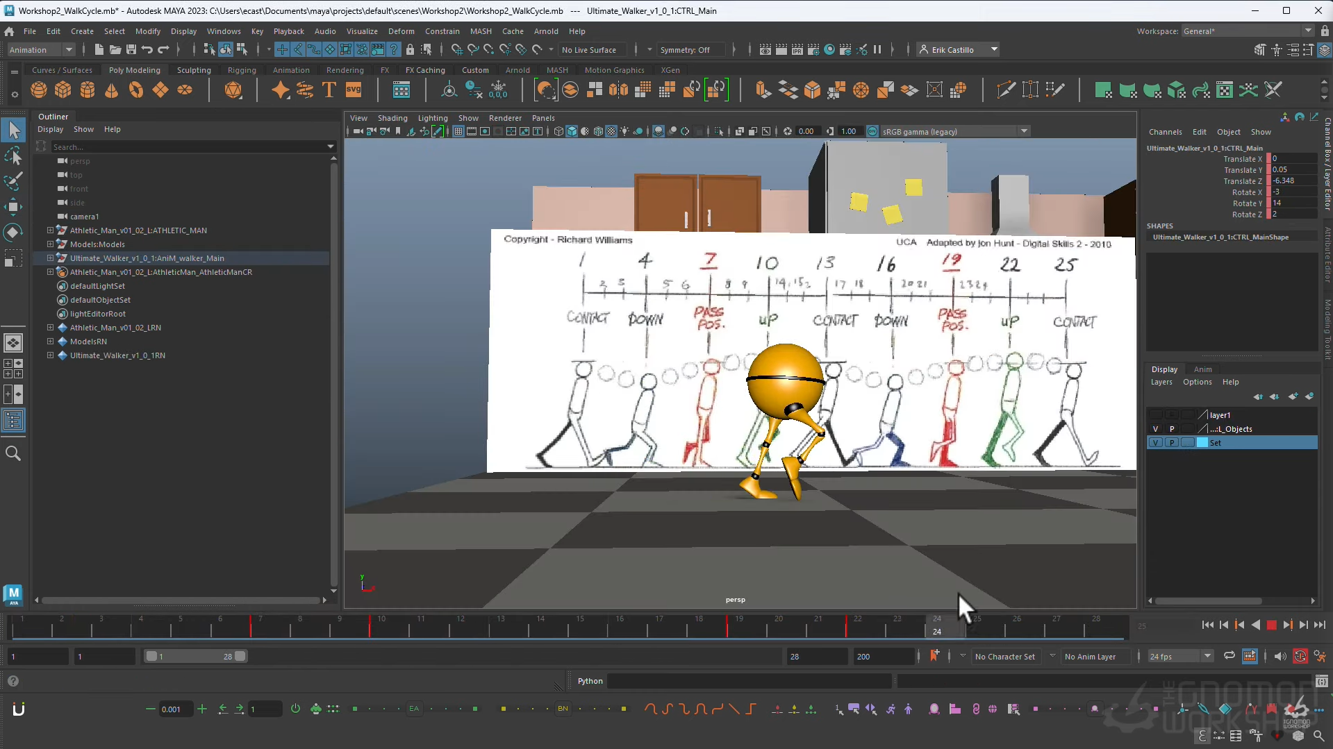Click the Undo arrow icon
The width and height of the screenshot is (1333, 749).
point(147,49)
